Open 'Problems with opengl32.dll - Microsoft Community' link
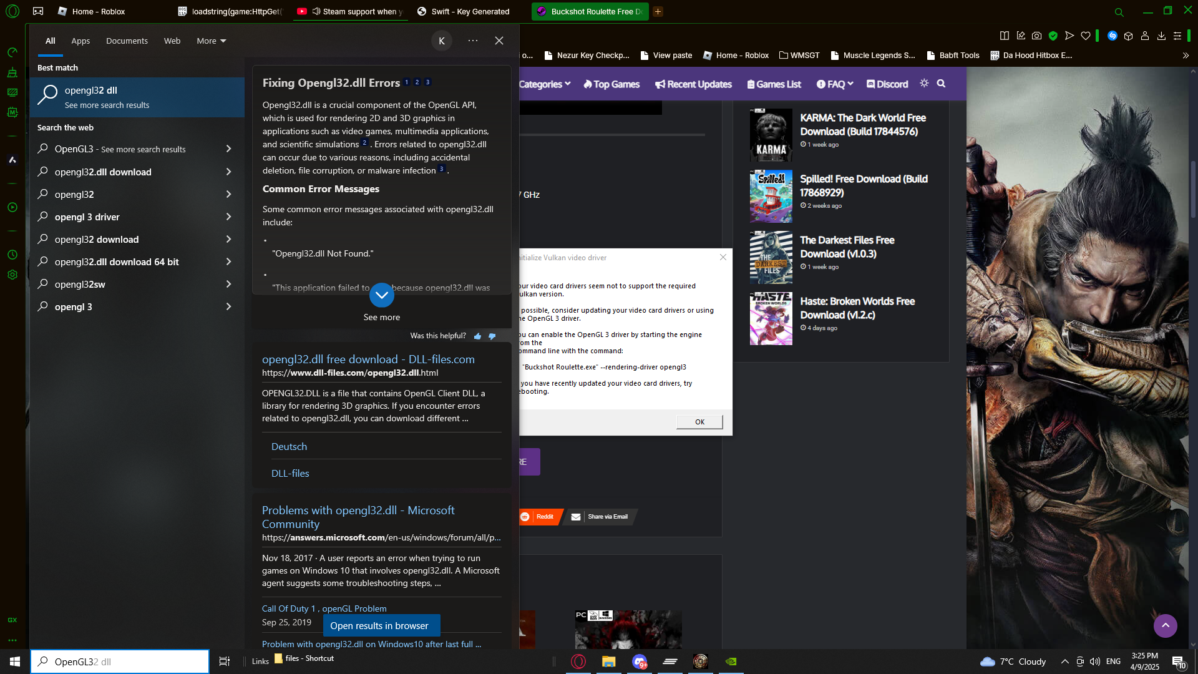1198x674 pixels. (358, 517)
